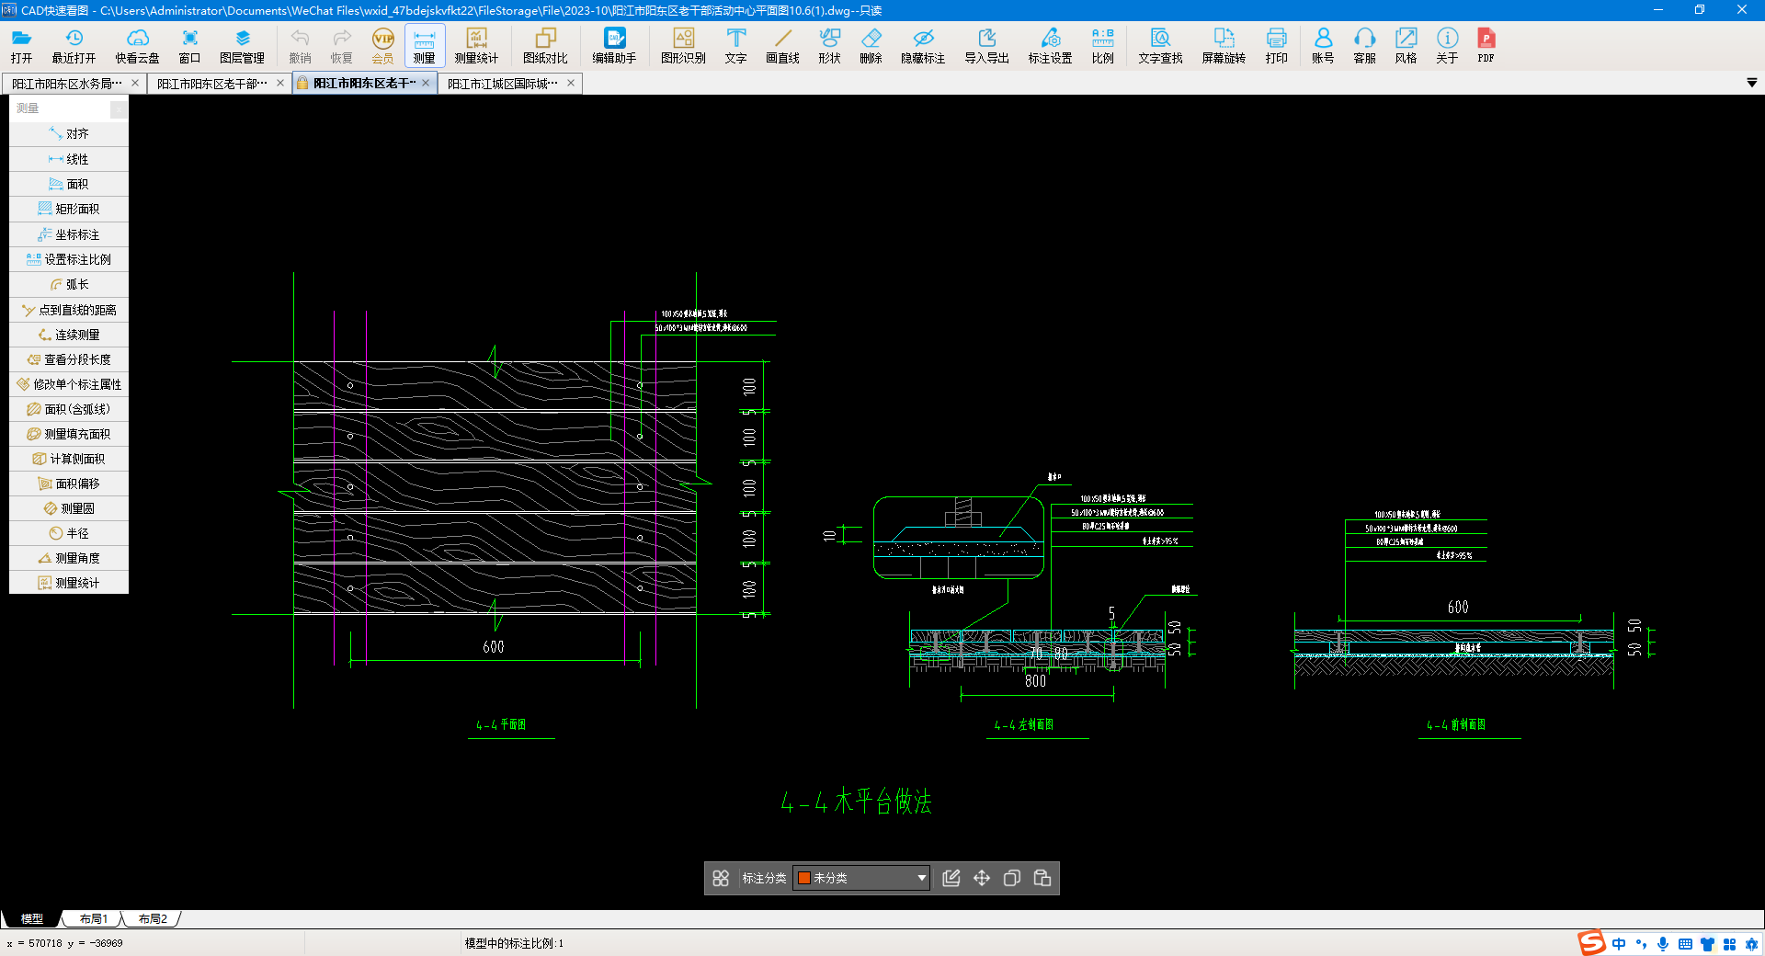Click 修改单个标注属性 item
Viewport: 1765px width, 956px height.
click(x=69, y=384)
